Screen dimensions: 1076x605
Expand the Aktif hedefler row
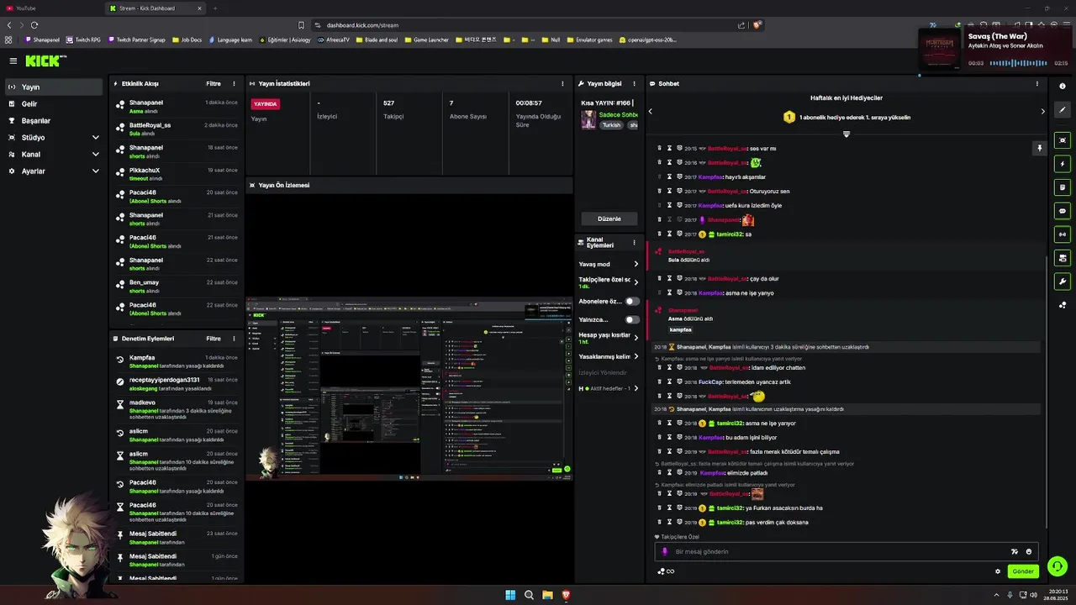tap(609, 388)
